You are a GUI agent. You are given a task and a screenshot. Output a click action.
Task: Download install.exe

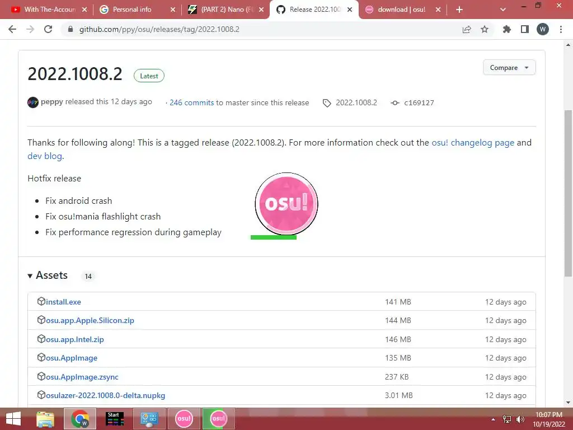click(x=63, y=302)
